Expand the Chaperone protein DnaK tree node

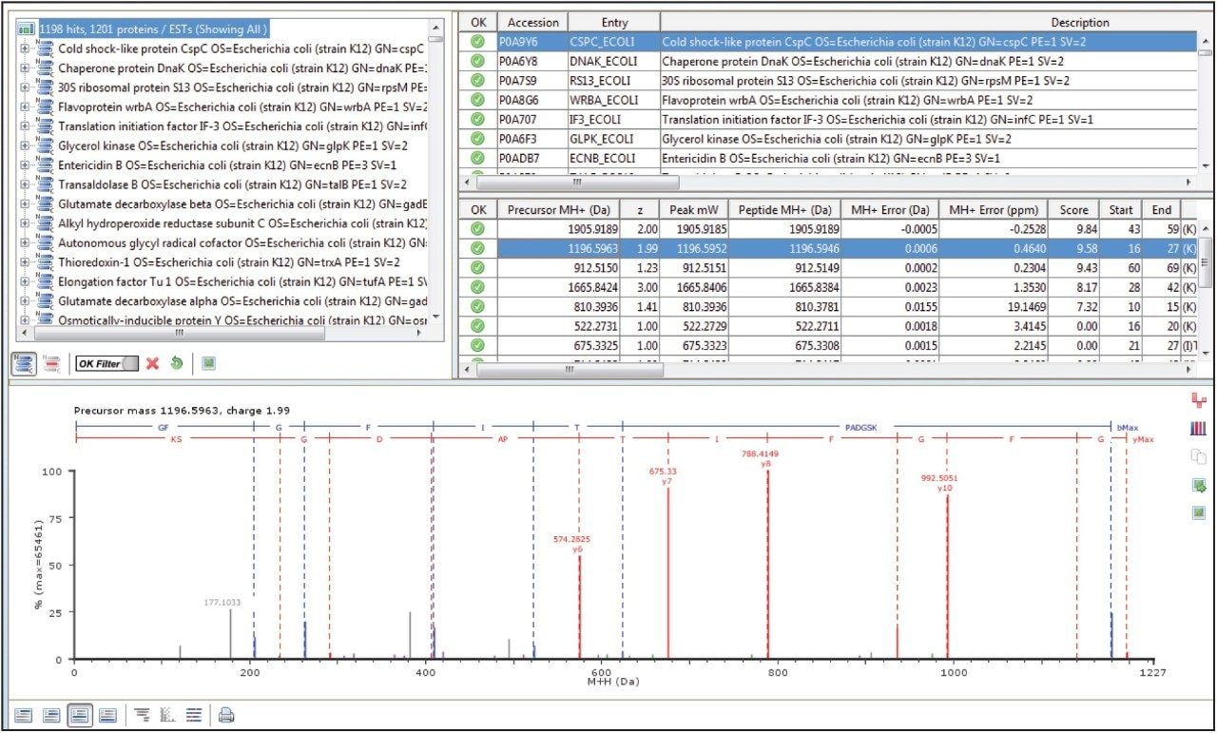pos(24,68)
